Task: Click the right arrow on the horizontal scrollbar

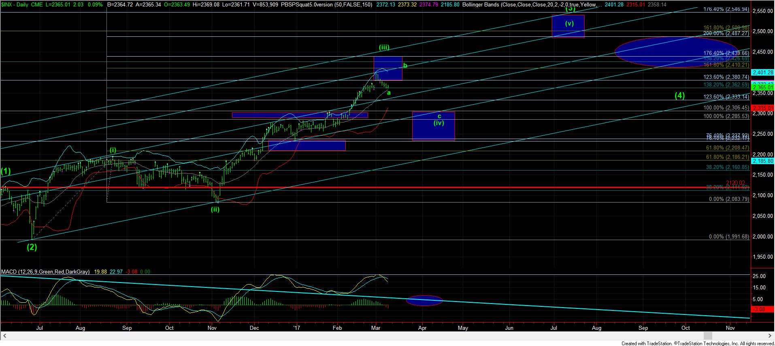Action: point(770,336)
